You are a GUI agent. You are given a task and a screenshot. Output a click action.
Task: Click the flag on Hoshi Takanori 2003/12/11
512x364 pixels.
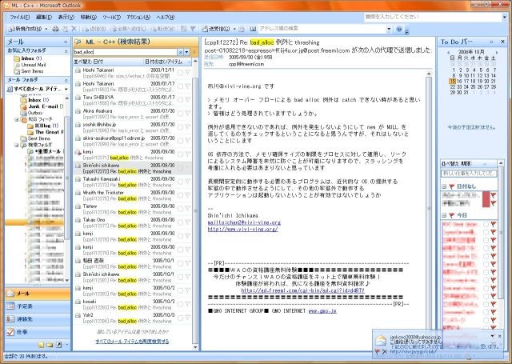pos(188,73)
